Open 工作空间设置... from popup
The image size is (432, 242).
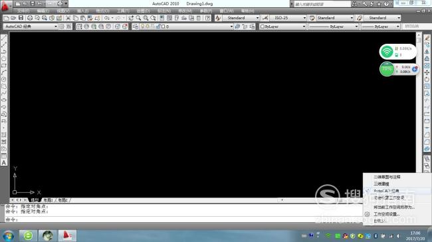(387, 214)
